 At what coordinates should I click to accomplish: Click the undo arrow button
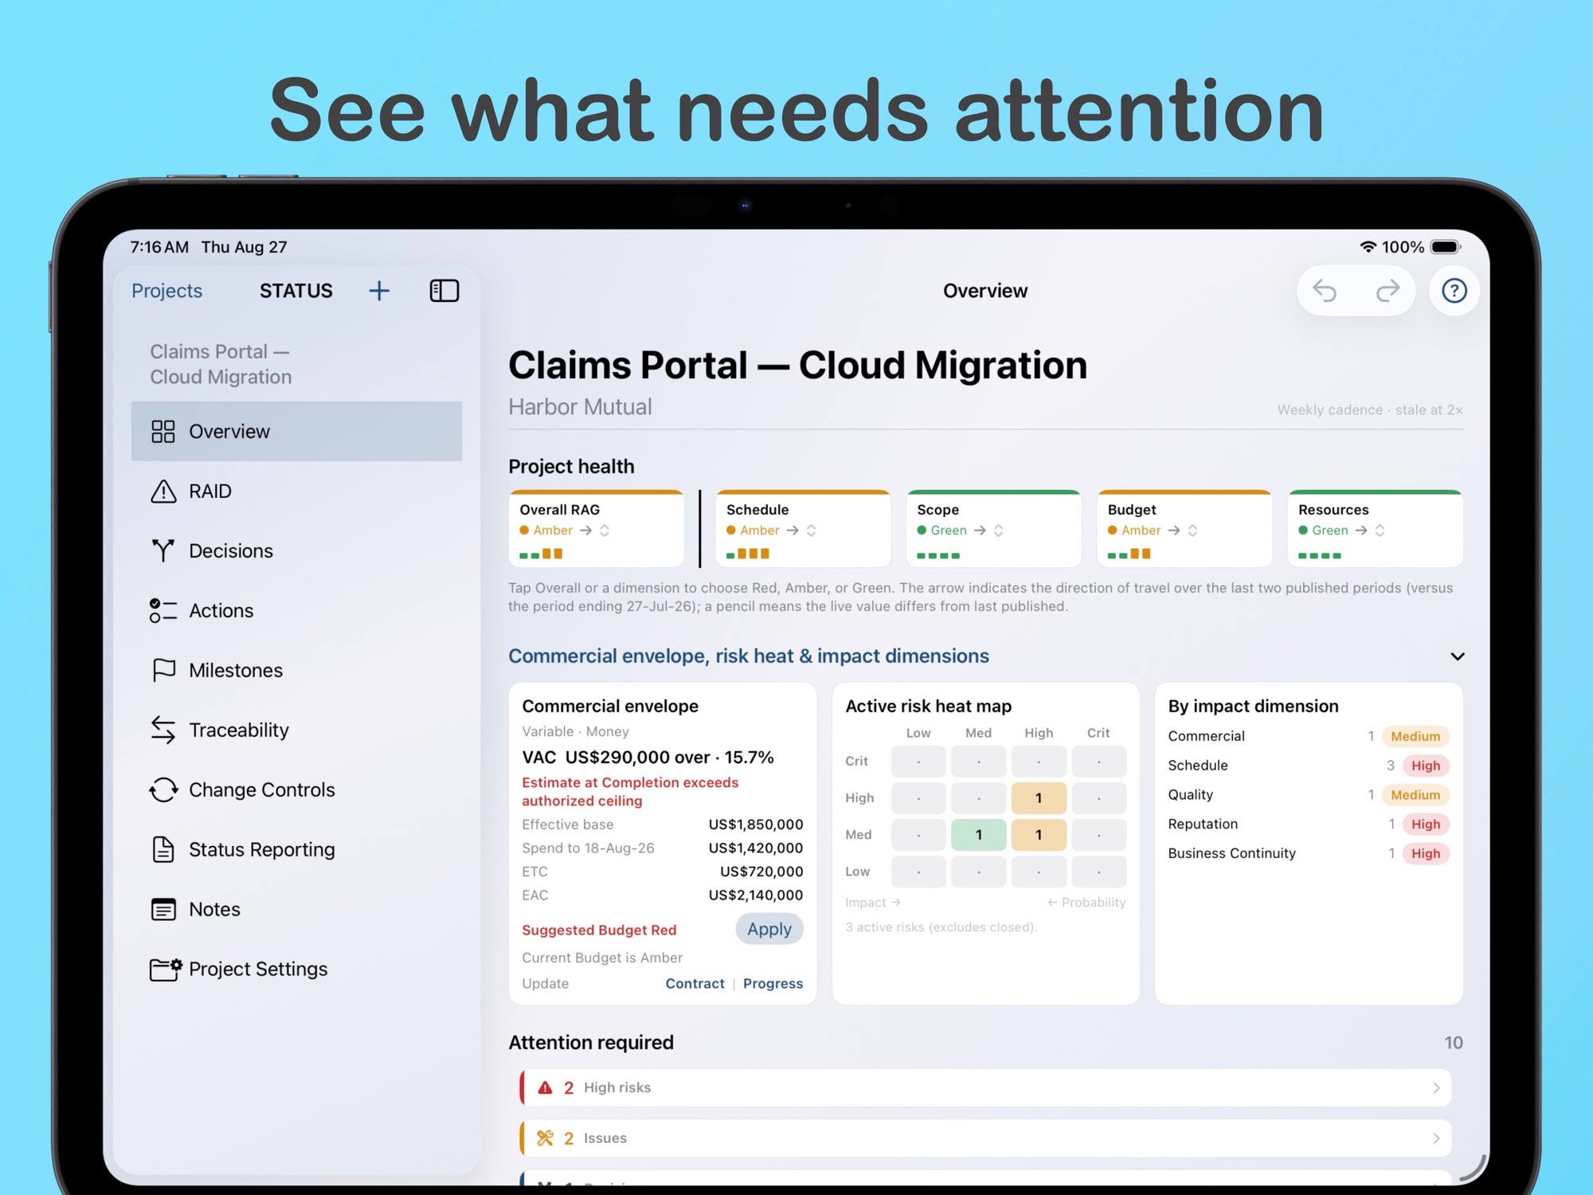pos(1325,291)
